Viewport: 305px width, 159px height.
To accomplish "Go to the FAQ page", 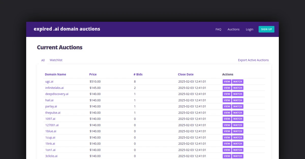I will tap(218, 29).
